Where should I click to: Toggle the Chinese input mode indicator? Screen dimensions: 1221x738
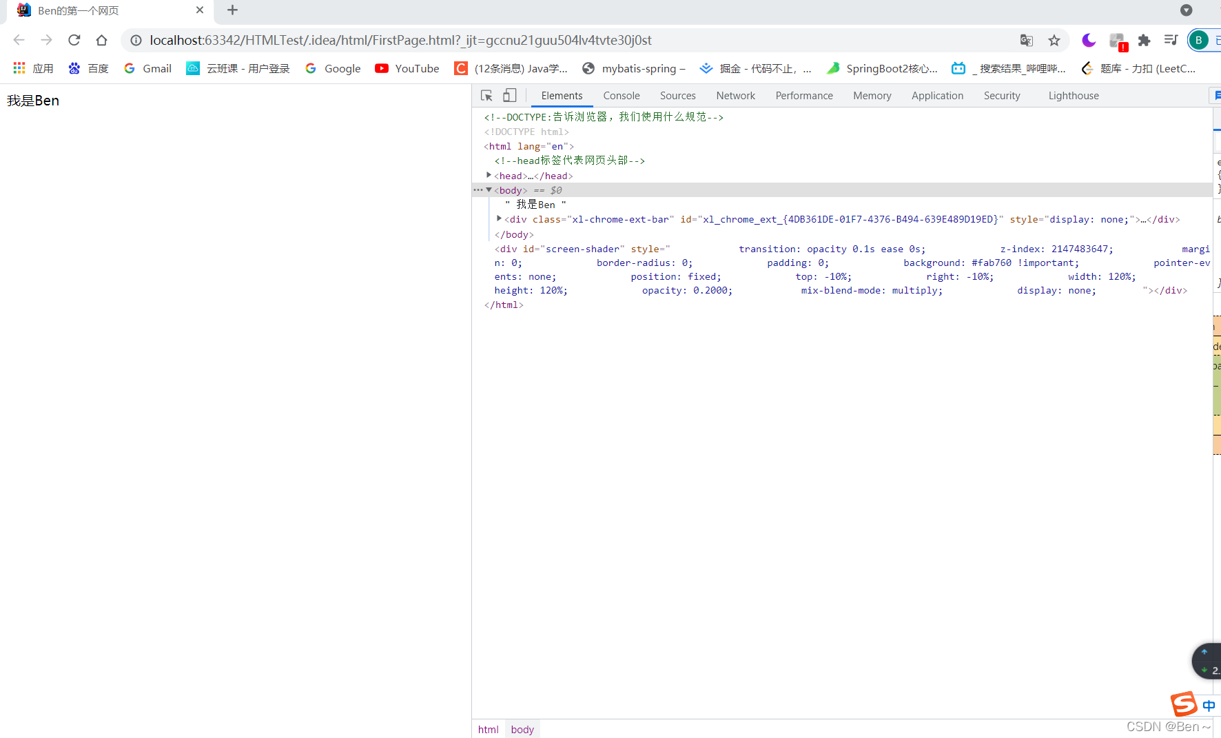pos(1209,706)
